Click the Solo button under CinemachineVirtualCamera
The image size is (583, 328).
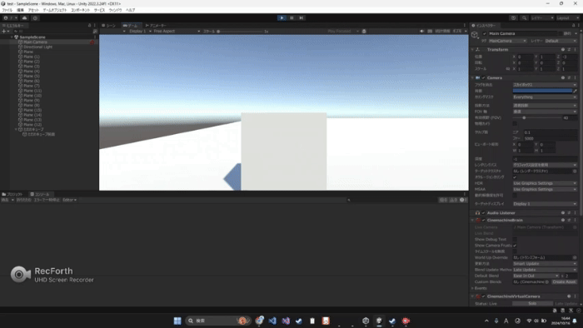pos(532,304)
